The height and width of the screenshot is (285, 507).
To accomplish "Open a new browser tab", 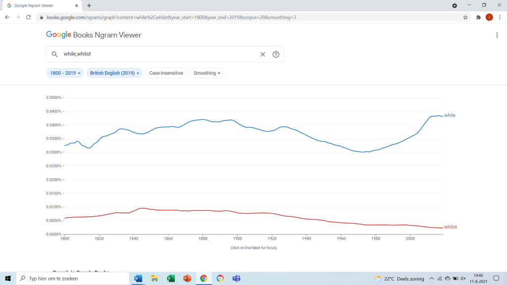I will (x=89, y=5).
